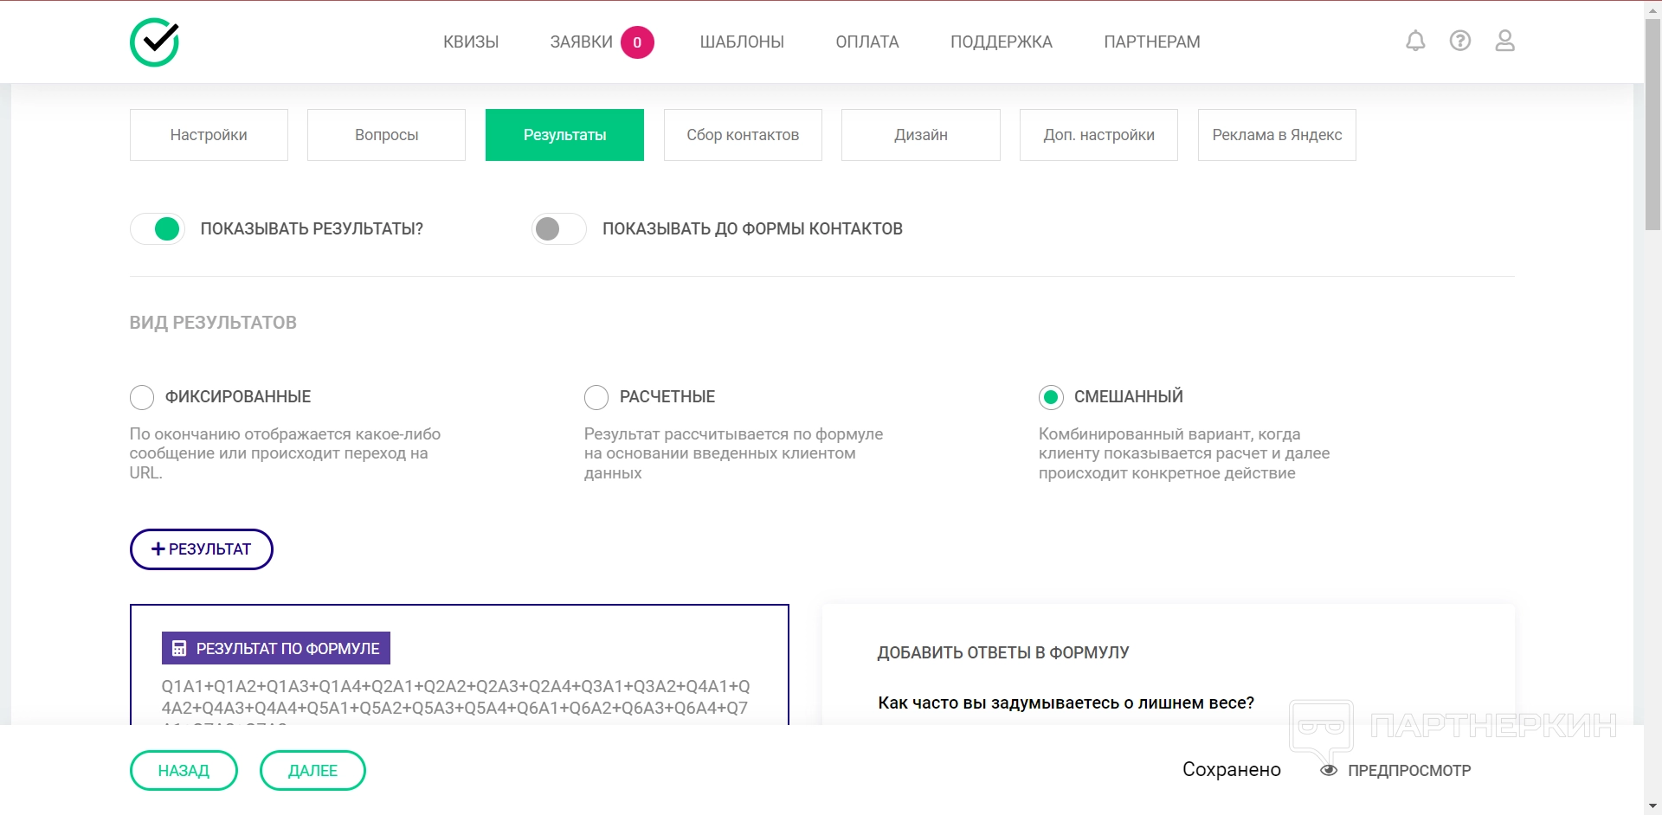The height and width of the screenshot is (815, 1662).
Task: Switch to the Дизайн tab
Action: click(920, 135)
